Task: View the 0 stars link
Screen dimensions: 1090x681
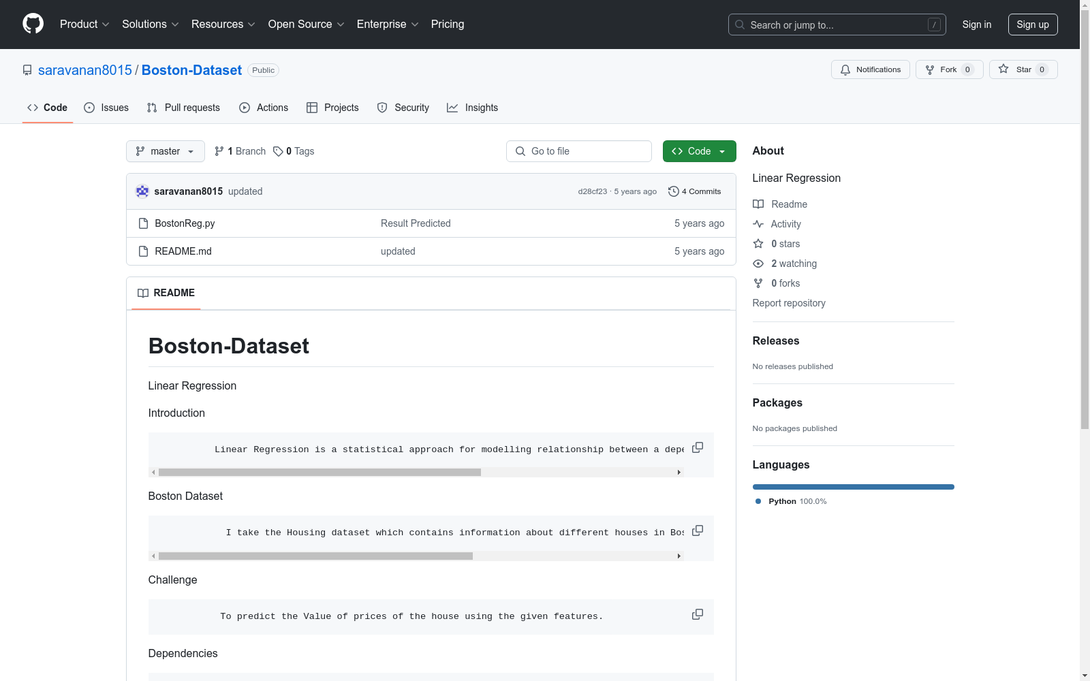Action: 777,244
